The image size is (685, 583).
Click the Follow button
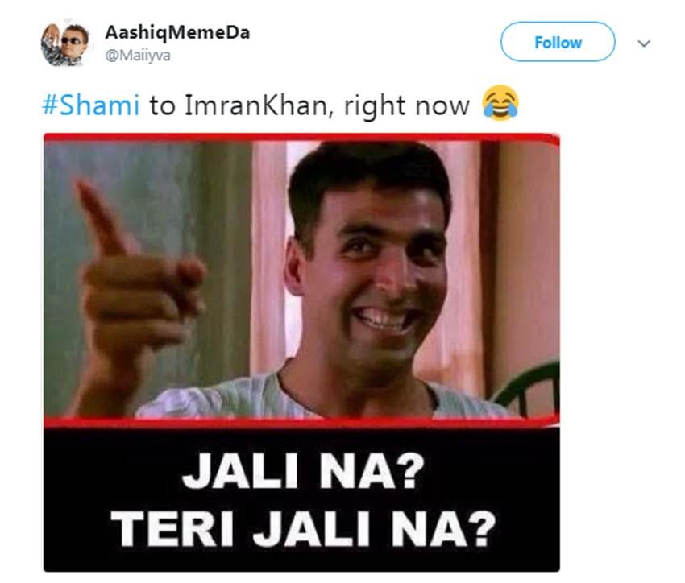coord(558,42)
